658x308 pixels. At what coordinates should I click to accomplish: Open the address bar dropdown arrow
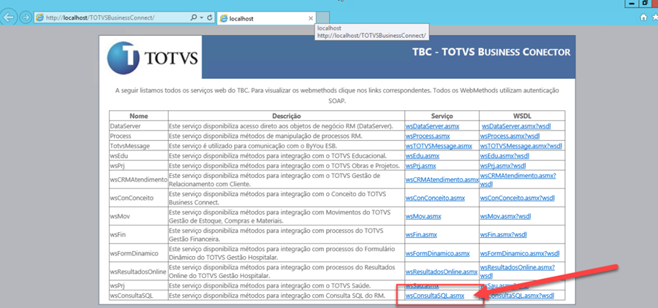pos(202,18)
